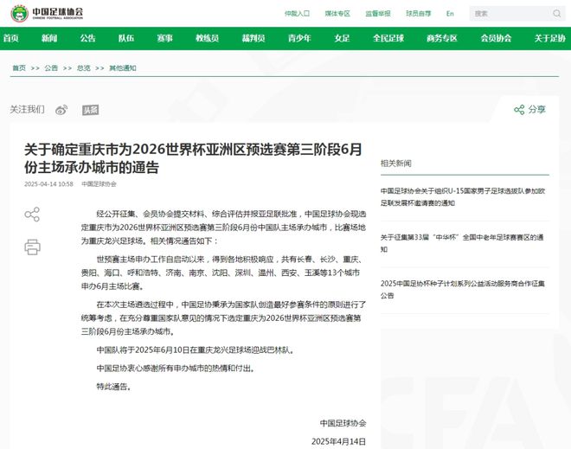Open the 队伍 navigation menu

[x=126, y=38]
